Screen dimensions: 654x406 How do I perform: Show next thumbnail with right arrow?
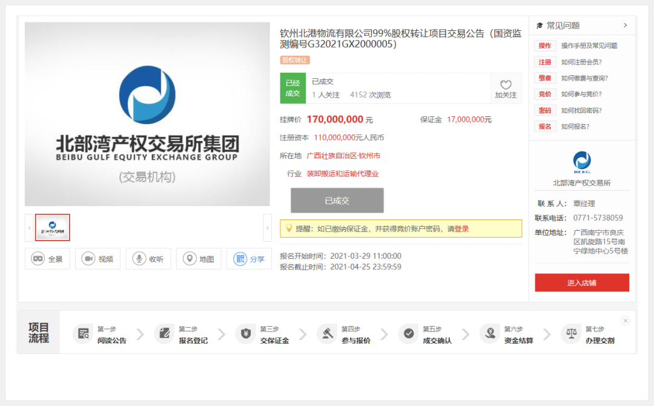click(x=268, y=228)
